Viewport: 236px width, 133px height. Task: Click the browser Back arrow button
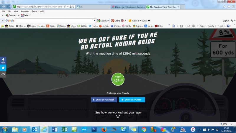[4, 6]
